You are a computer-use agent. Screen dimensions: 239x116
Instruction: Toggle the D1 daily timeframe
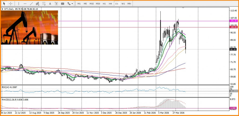coord(117,4)
